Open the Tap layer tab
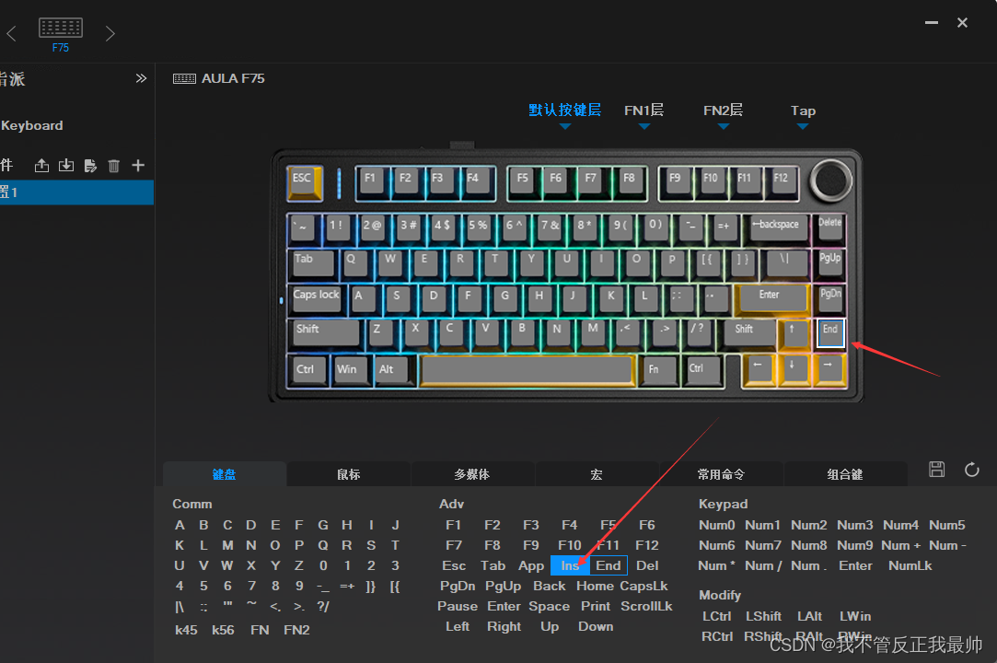The image size is (997, 663). (x=803, y=110)
